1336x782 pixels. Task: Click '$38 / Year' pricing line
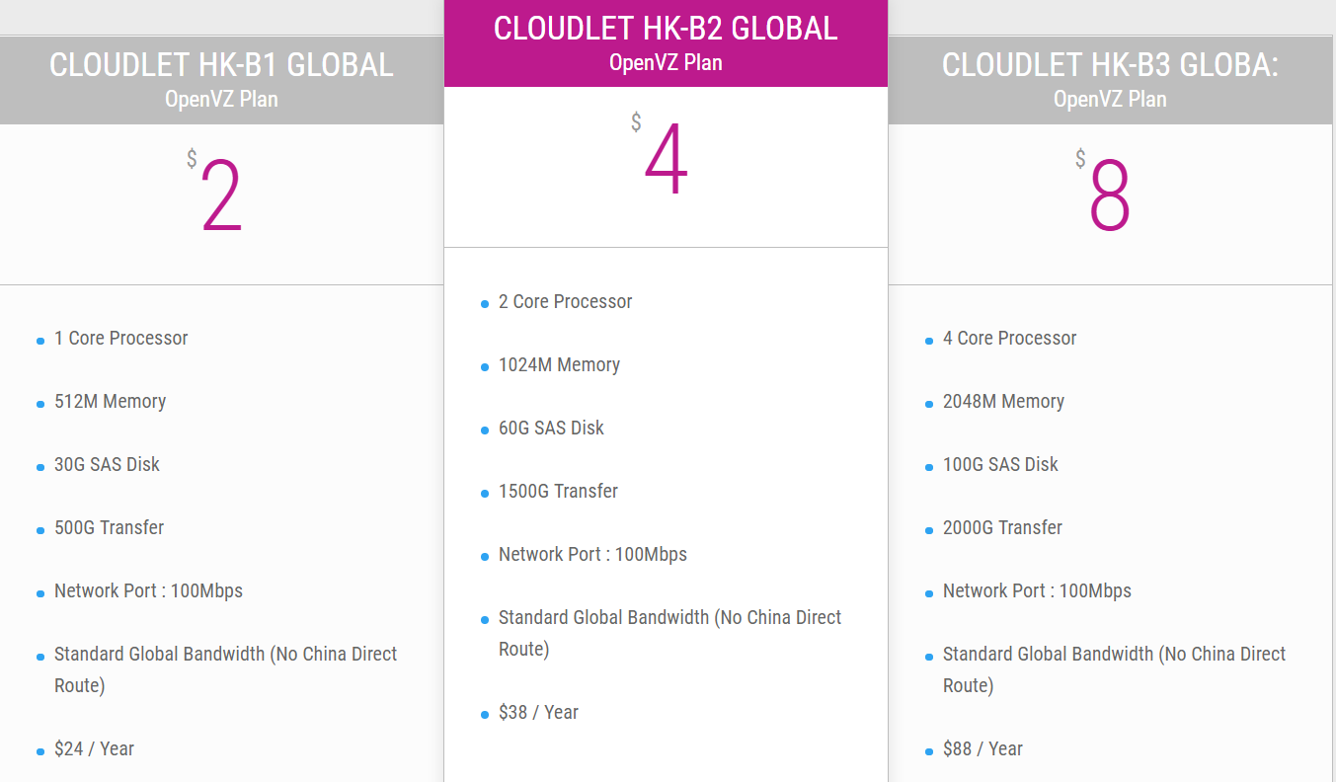tap(538, 712)
